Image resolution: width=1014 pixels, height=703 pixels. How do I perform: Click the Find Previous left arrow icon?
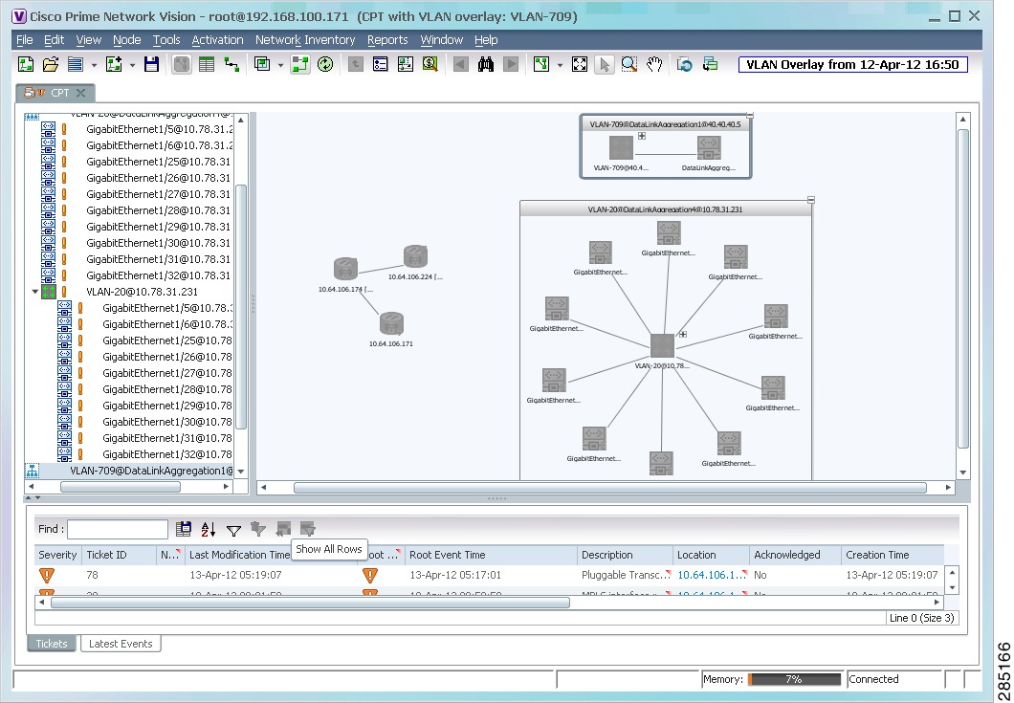pos(460,64)
